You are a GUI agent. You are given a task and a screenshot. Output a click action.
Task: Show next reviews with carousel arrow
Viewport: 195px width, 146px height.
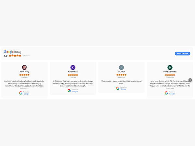pyautogui.click(x=190, y=80)
